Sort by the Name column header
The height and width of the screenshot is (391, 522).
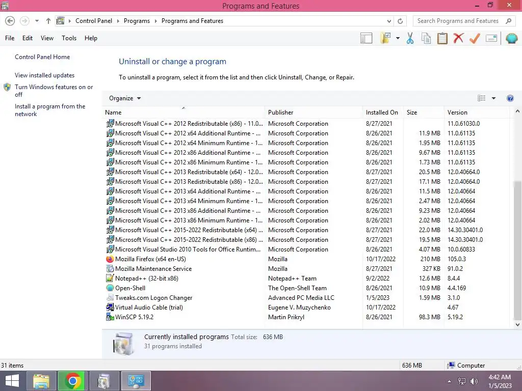pyautogui.click(x=184, y=113)
